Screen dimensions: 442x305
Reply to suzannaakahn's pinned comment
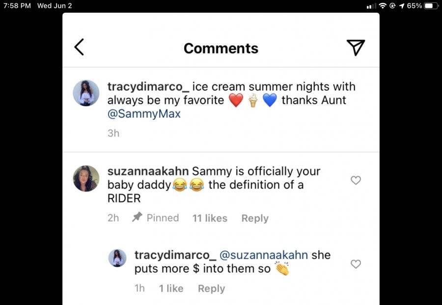coord(255,218)
